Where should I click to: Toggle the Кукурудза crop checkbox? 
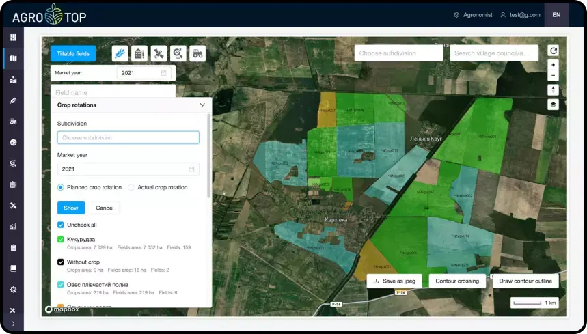(x=61, y=239)
